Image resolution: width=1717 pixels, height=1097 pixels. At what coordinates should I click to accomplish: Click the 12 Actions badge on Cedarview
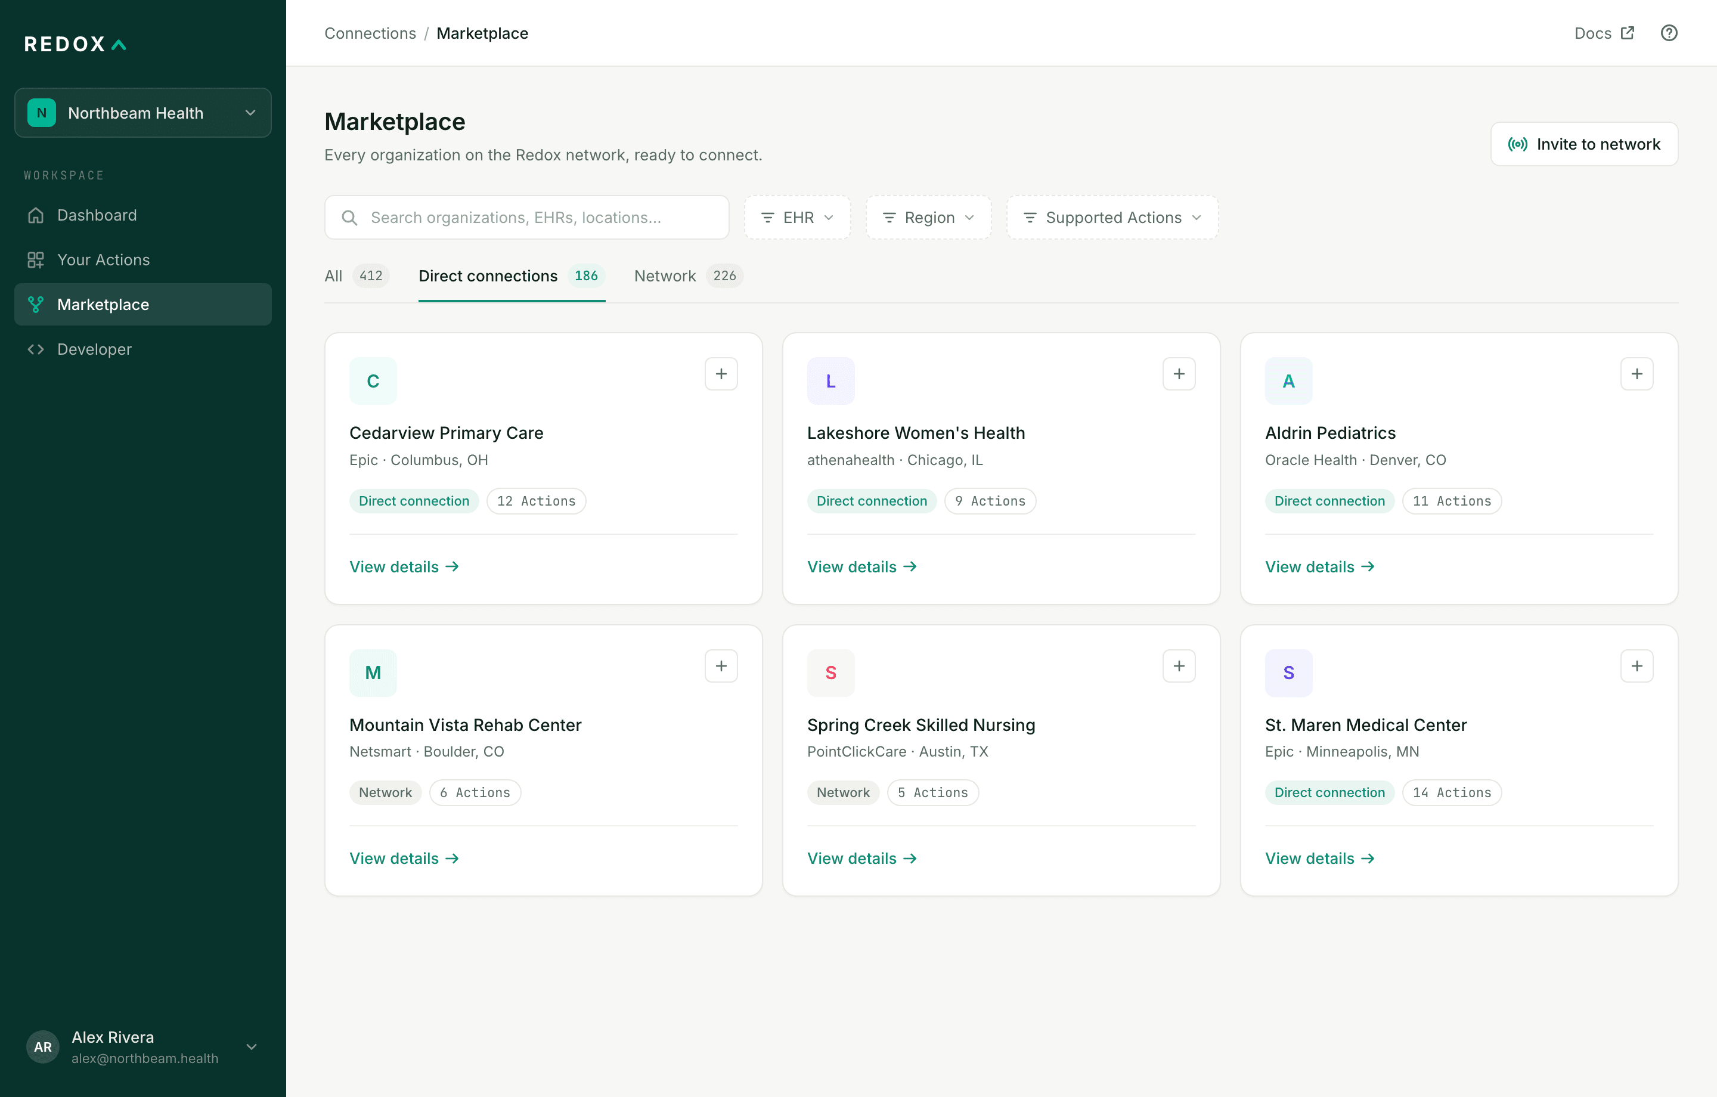tap(536, 501)
